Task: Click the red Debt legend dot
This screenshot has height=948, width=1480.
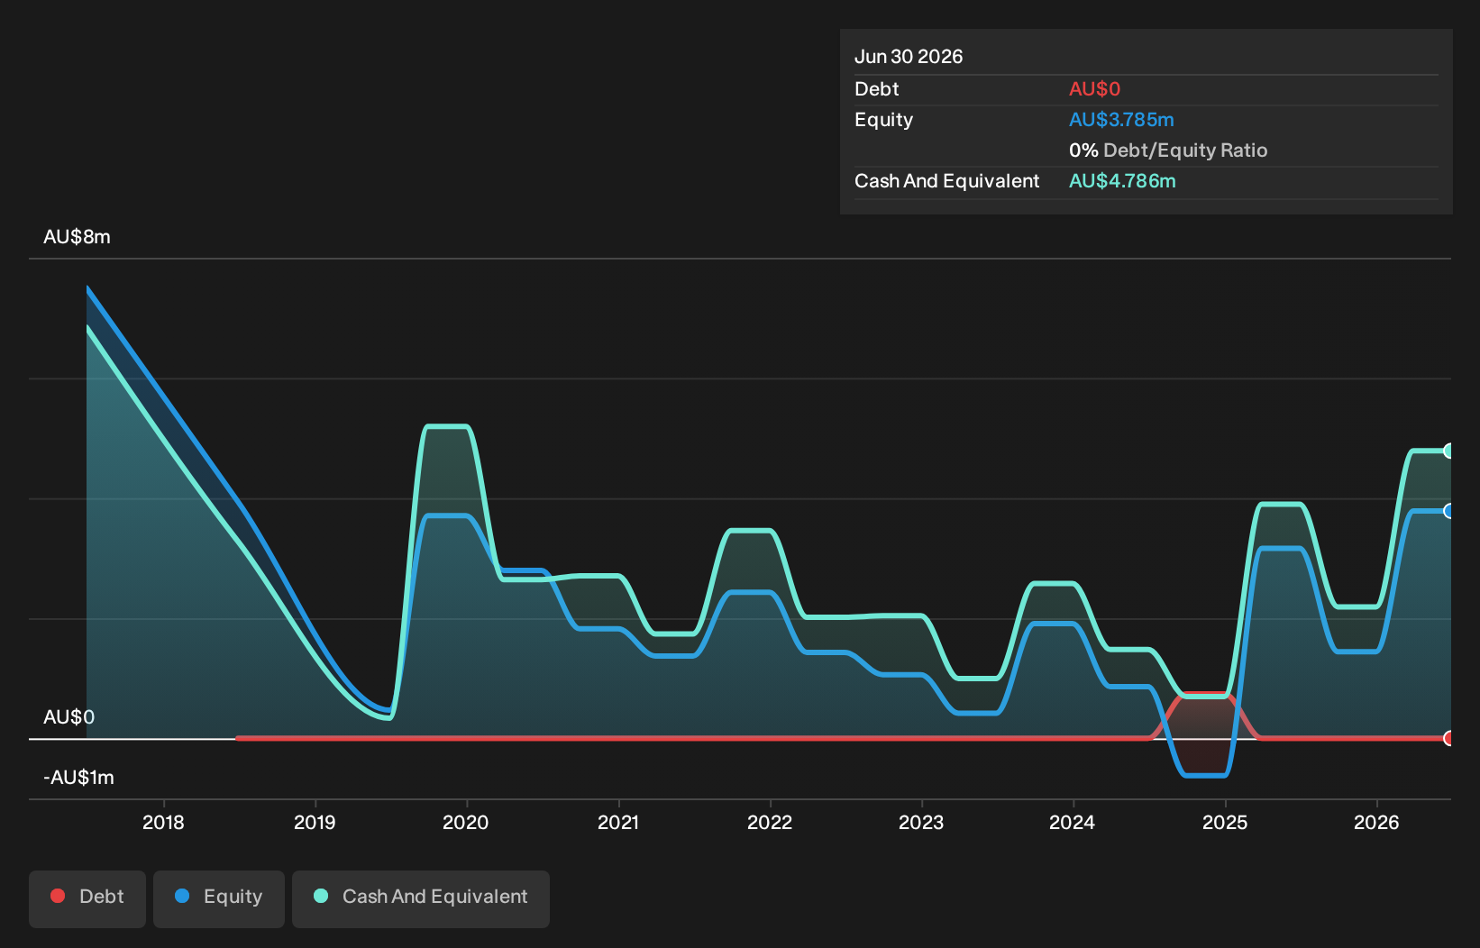Action: pos(58,896)
